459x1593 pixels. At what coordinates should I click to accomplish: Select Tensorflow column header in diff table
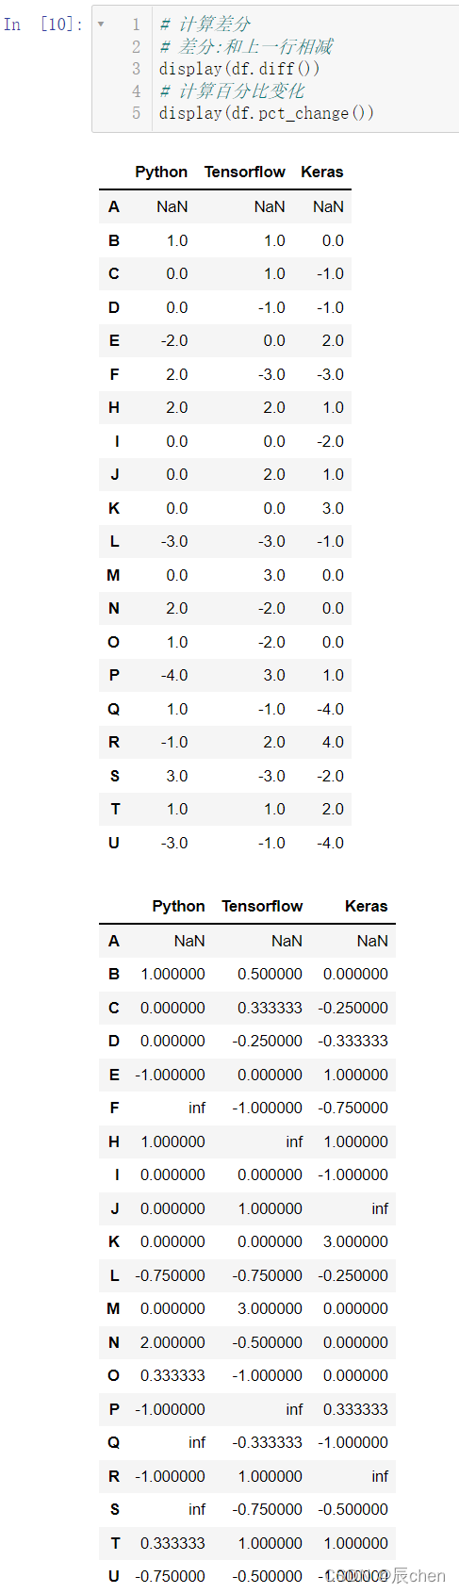(245, 172)
